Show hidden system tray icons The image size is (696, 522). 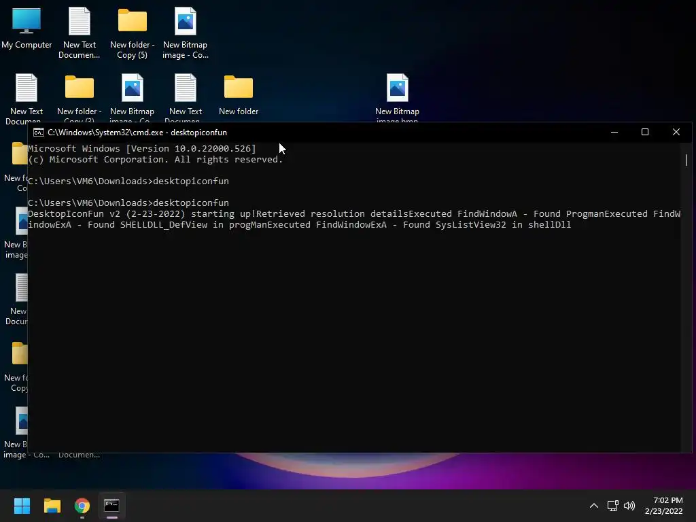[x=594, y=506]
